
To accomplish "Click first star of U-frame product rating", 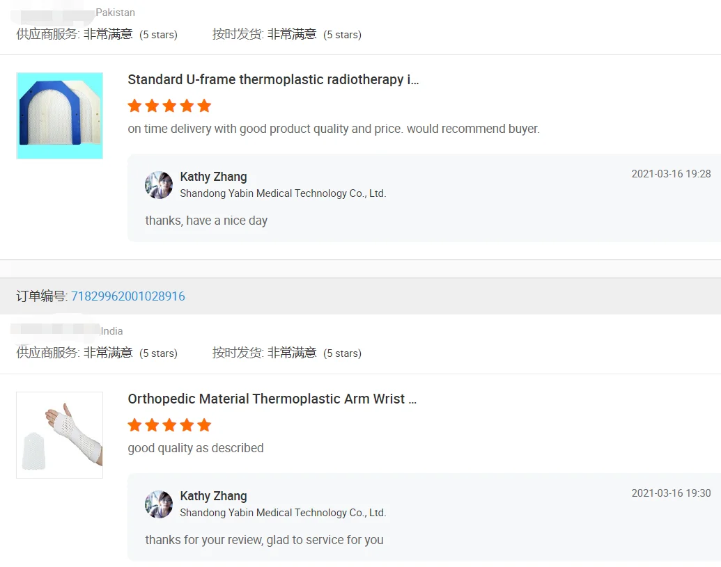I will [x=134, y=106].
